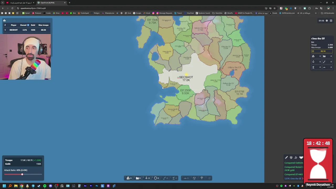Open Windows taskbar search
336x189 pixels.
(10, 186)
